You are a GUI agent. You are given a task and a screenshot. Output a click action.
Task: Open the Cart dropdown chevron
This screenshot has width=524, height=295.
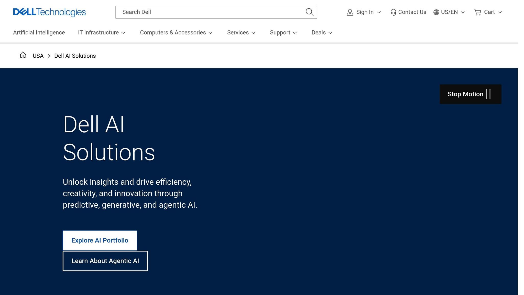(500, 12)
